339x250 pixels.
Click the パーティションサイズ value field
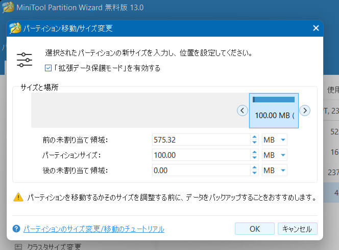coord(201,155)
